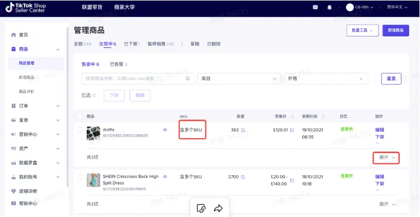This screenshot has height=217, width=420.
Task: Click the share arrow icon at bottom
Action: tap(218, 208)
